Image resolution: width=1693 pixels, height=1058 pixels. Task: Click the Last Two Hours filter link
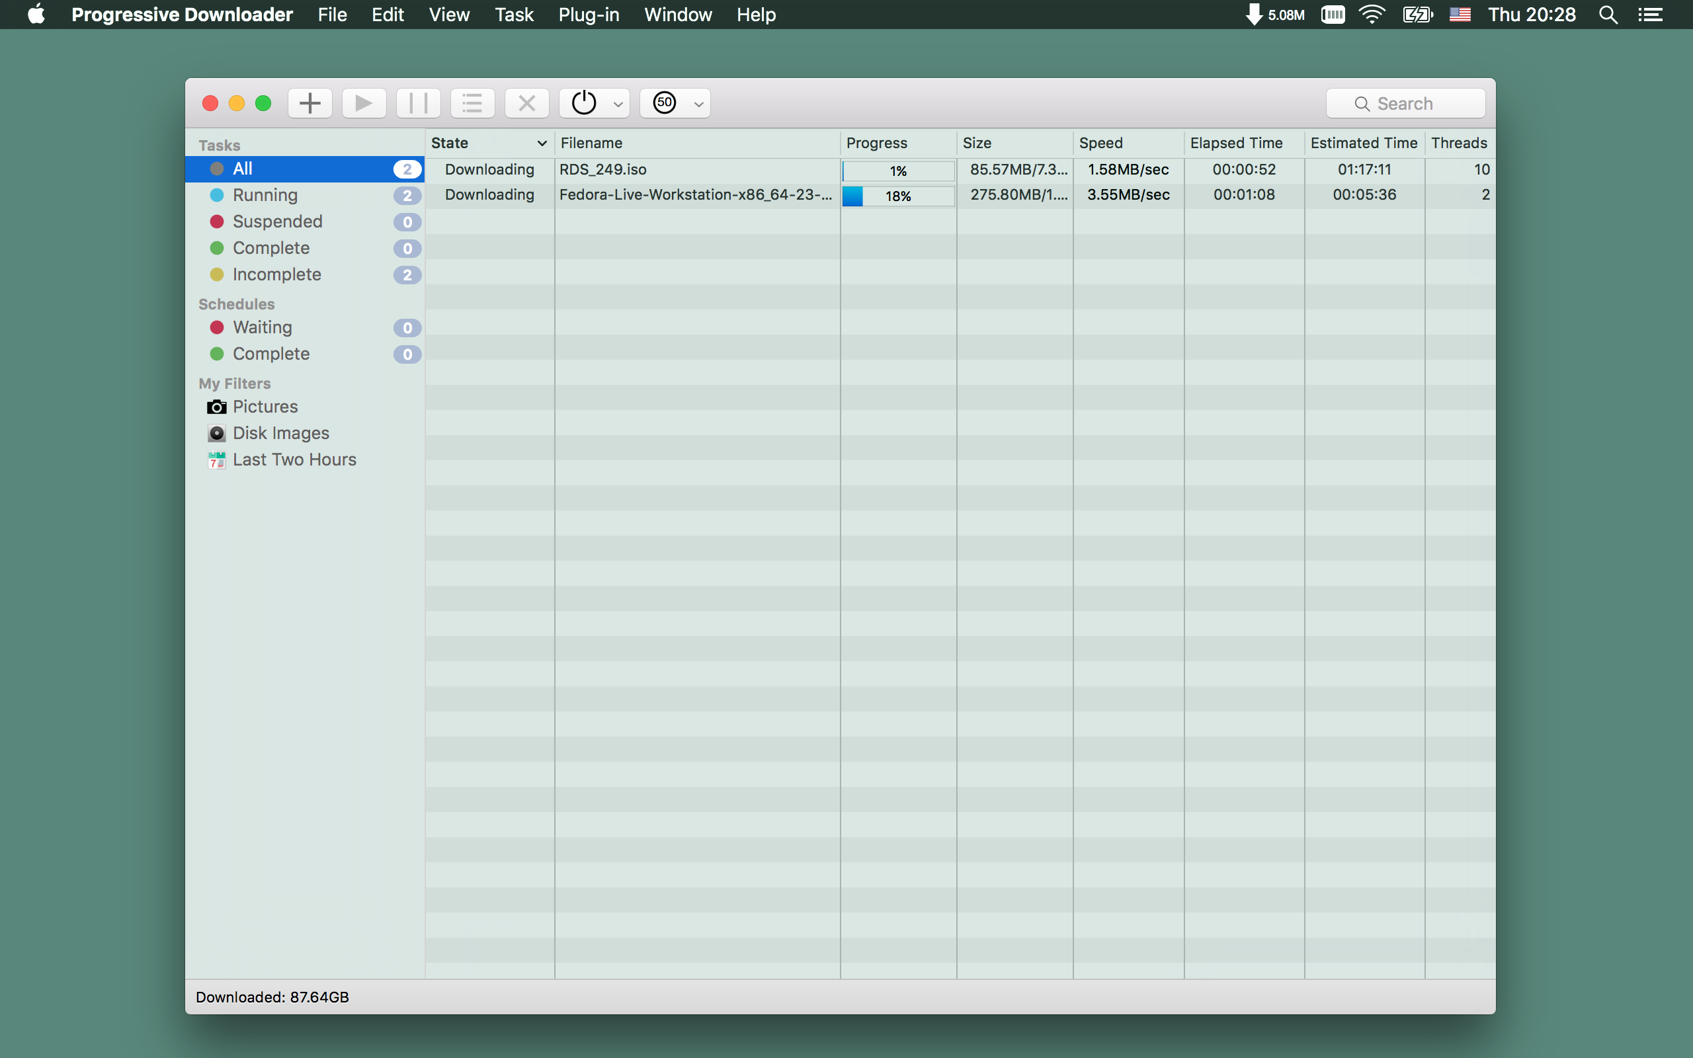coord(294,460)
